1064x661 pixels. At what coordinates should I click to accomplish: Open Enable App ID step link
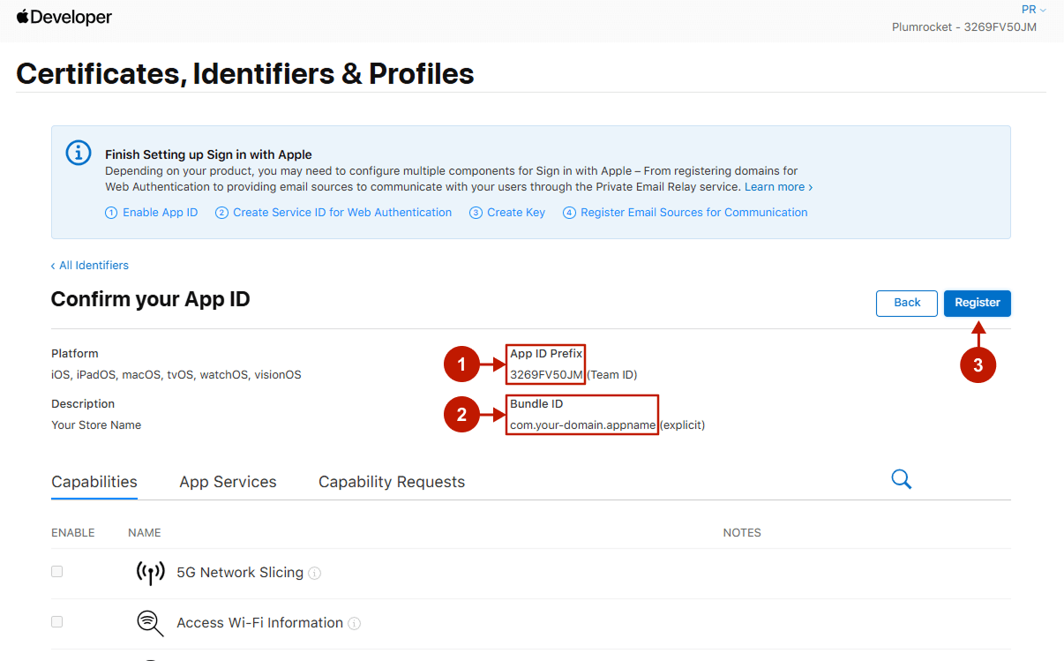[x=152, y=213]
